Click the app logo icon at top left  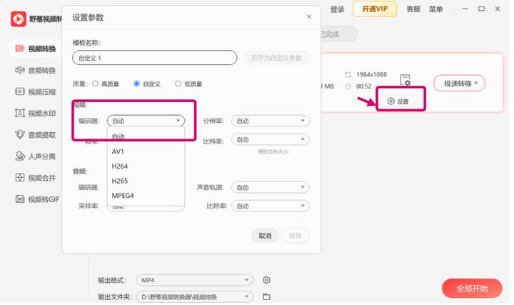[19, 19]
